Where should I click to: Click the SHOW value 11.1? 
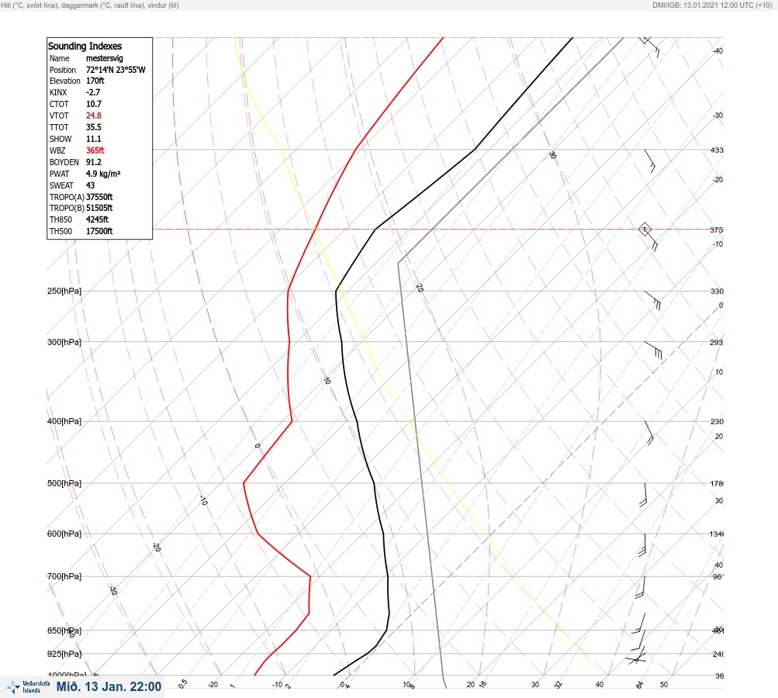(93, 139)
